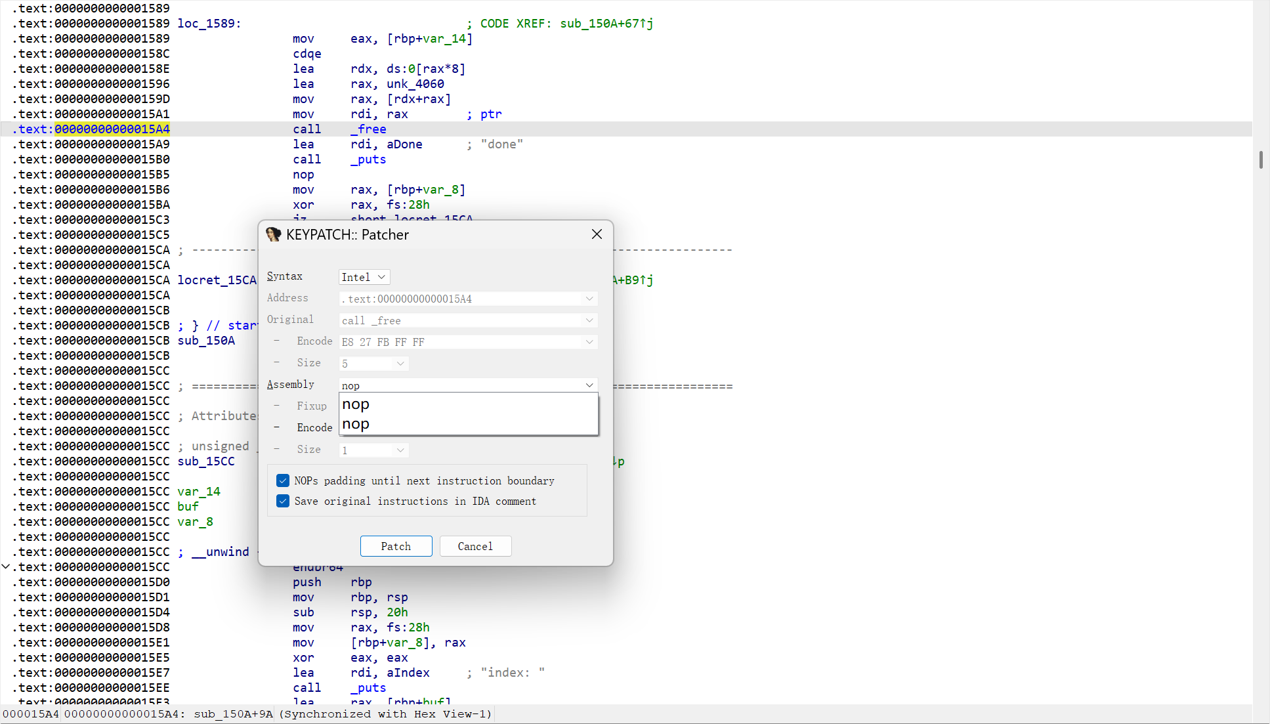1270x724 pixels.
Task: Click unk_4060 operand reference
Action: pos(415,84)
